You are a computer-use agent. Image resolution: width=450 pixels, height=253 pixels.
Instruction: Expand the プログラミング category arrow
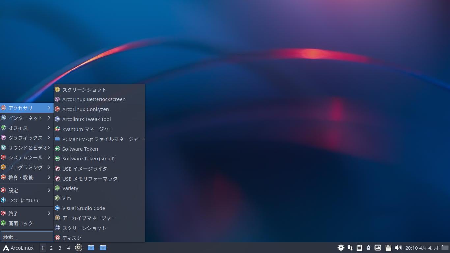pos(49,167)
